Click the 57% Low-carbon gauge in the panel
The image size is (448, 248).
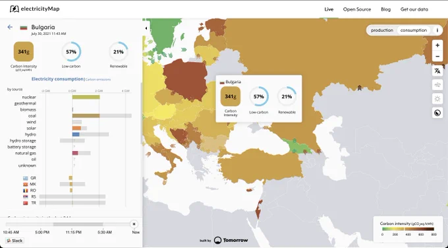click(x=71, y=51)
